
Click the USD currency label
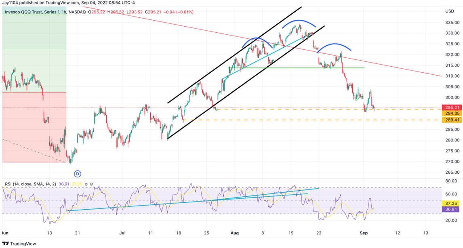pos(449,11)
